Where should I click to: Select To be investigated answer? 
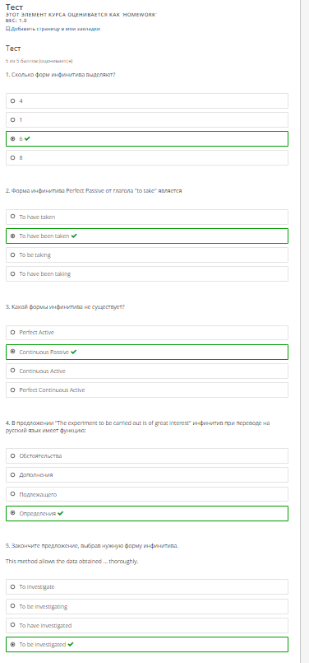147,644
